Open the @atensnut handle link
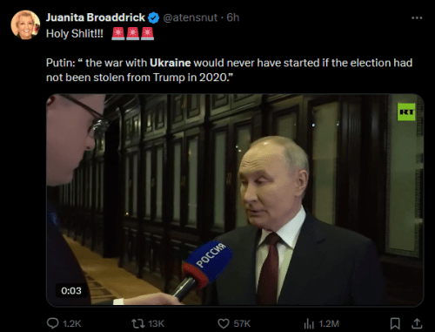Image resolution: width=435 pixels, height=332 pixels. [x=191, y=17]
